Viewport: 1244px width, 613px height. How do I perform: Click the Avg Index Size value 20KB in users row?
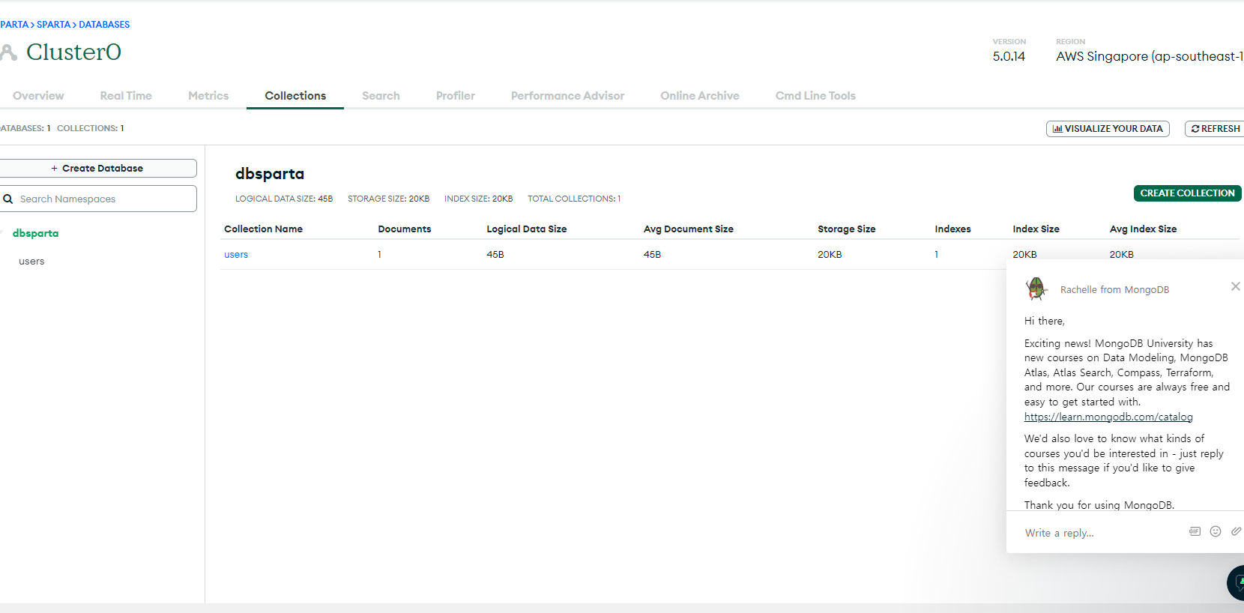click(x=1121, y=255)
